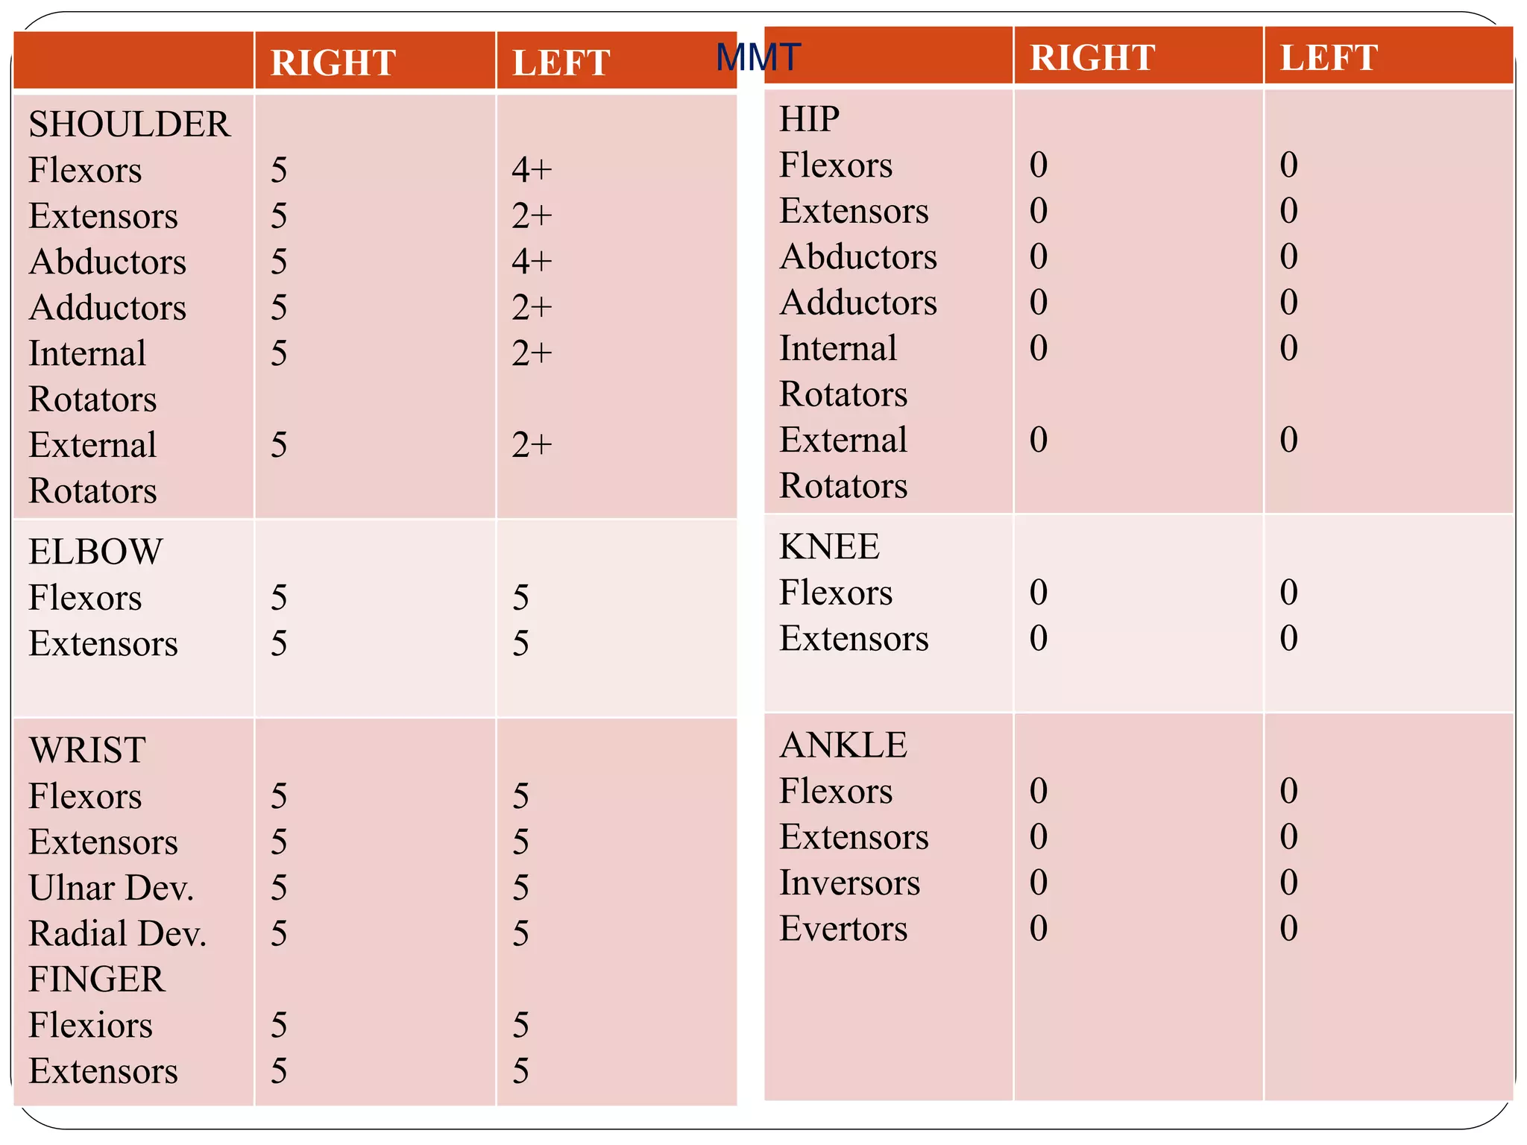Screen dimensions: 1527x1145
Task: Click the Flexiors label under FINGER
Action: [90, 1025]
